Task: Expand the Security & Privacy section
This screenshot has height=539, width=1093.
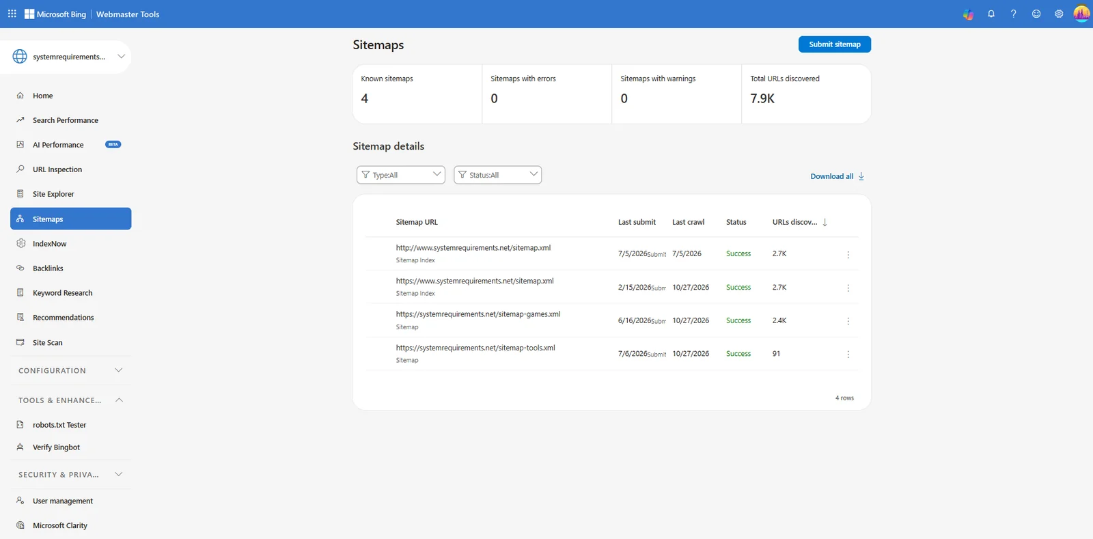Action: pyautogui.click(x=70, y=474)
